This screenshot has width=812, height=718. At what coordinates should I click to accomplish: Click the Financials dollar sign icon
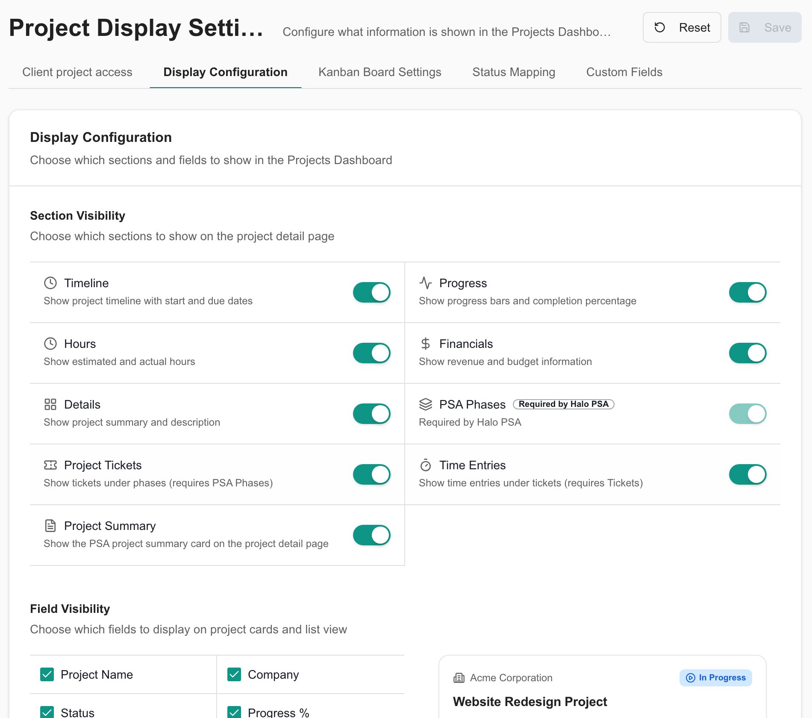click(x=426, y=344)
